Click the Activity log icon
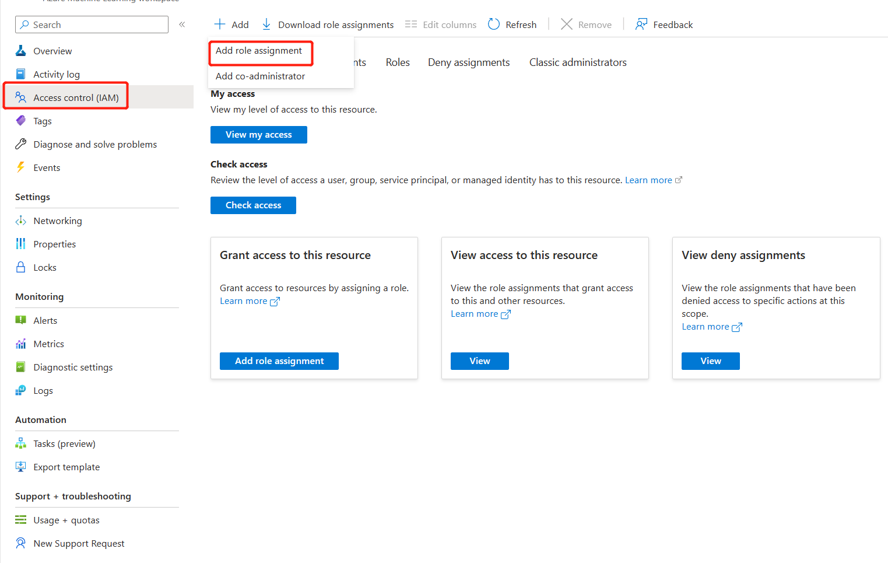The image size is (888, 563). [x=21, y=74]
